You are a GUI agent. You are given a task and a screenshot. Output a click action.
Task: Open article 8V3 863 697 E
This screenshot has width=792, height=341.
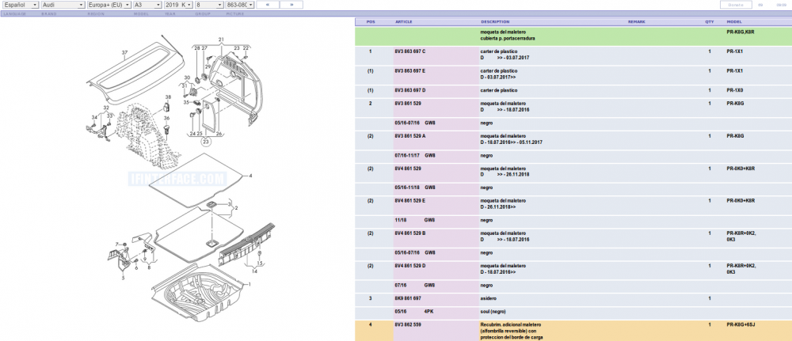[x=410, y=70]
